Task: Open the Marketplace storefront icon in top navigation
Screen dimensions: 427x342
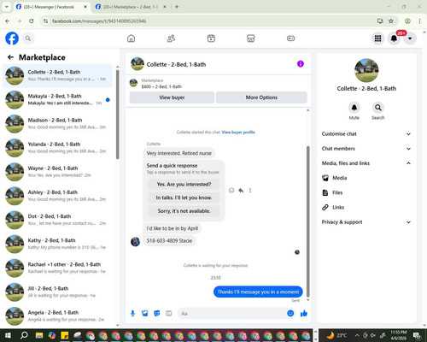Action: tap(251, 38)
